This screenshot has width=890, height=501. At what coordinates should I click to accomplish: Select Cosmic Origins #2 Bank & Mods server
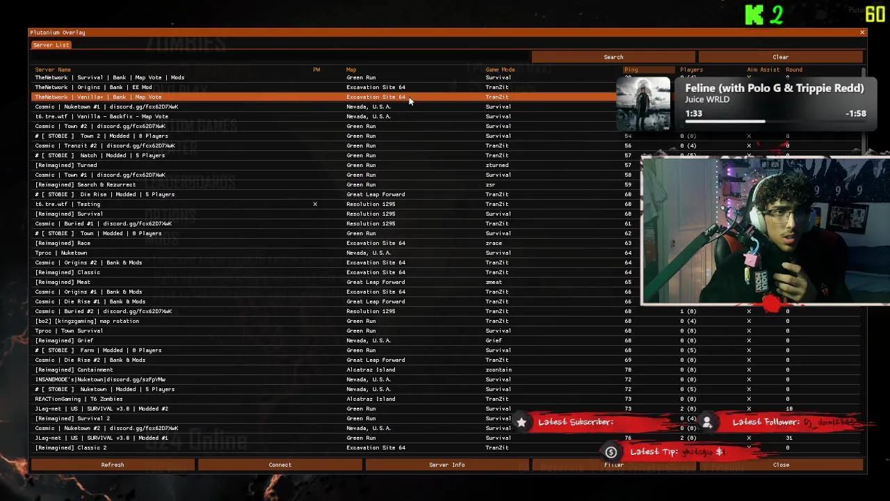click(x=446, y=262)
